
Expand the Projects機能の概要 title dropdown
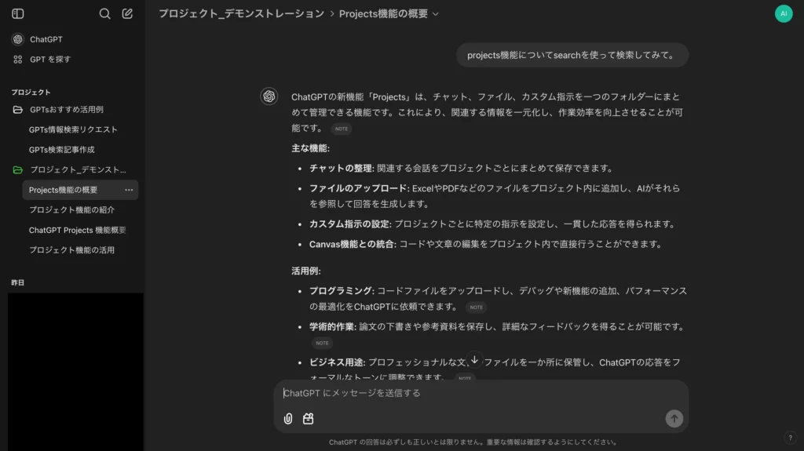pos(435,14)
